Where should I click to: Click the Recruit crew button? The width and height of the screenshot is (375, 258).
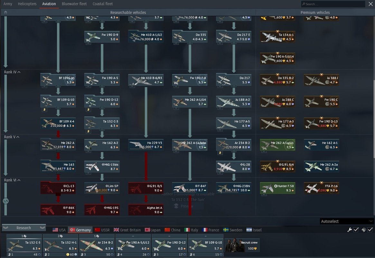pos(242,245)
